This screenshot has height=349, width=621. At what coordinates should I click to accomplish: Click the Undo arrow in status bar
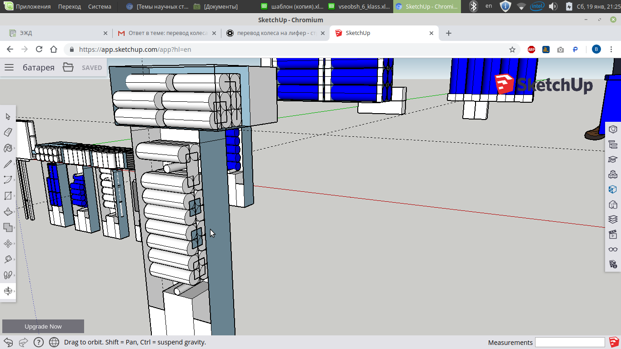[x=8, y=342]
